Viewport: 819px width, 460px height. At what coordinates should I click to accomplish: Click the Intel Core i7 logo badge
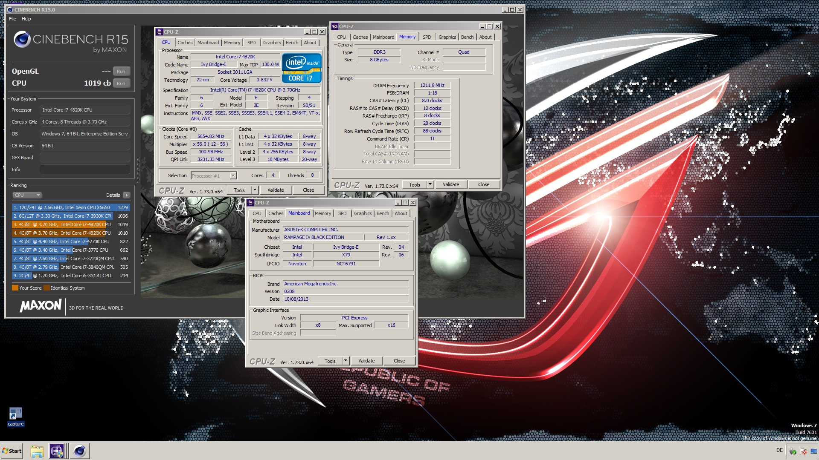click(x=302, y=68)
